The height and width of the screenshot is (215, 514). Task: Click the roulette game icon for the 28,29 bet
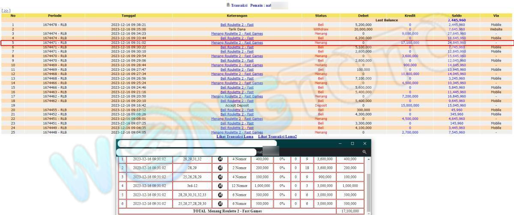(220, 168)
